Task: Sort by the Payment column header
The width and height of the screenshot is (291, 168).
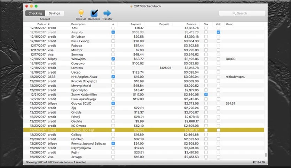Action: tap(136, 24)
